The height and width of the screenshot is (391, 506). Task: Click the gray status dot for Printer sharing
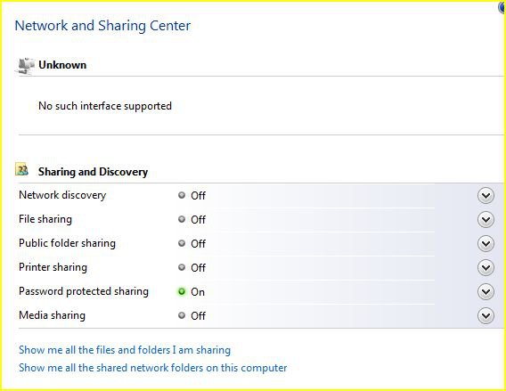[x=182, y=267]
